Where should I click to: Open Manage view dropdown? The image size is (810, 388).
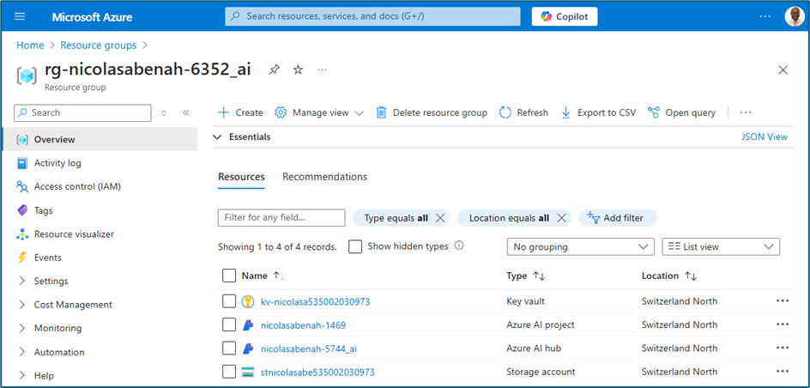click(319, 112)
